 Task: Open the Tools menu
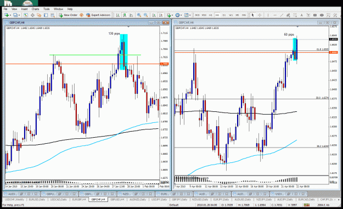pos(47,9)
